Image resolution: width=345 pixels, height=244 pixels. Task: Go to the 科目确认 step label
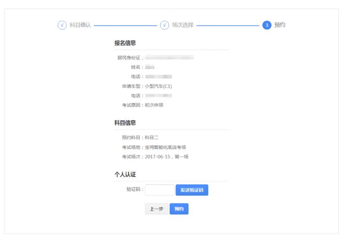80,25
